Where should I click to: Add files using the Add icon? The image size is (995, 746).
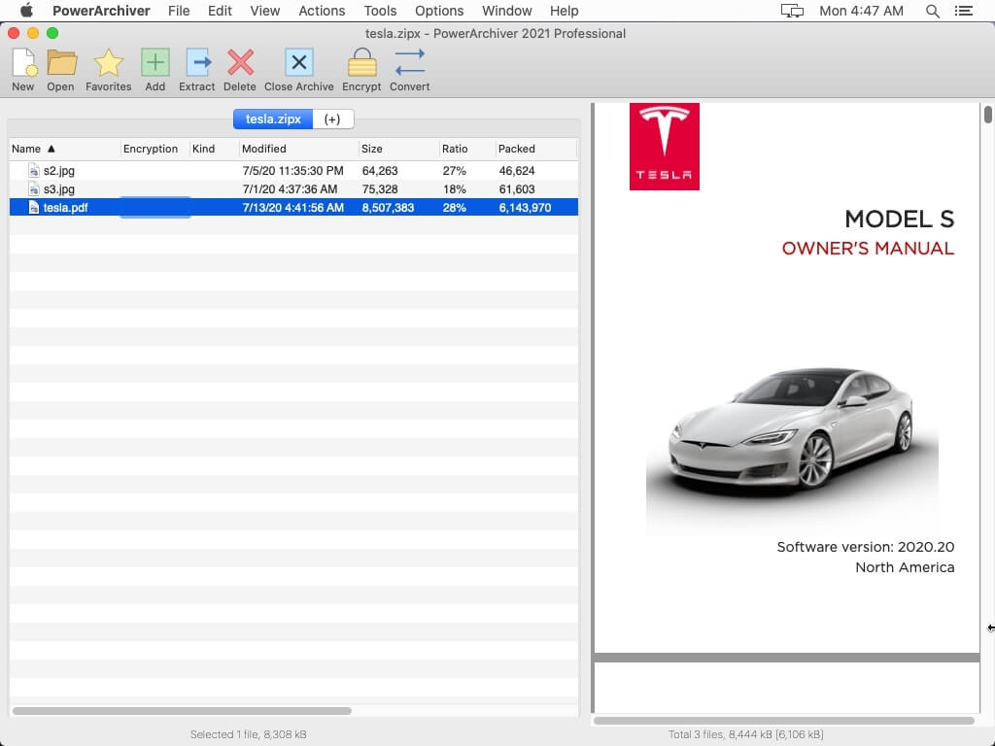click(x=155, y=63)
